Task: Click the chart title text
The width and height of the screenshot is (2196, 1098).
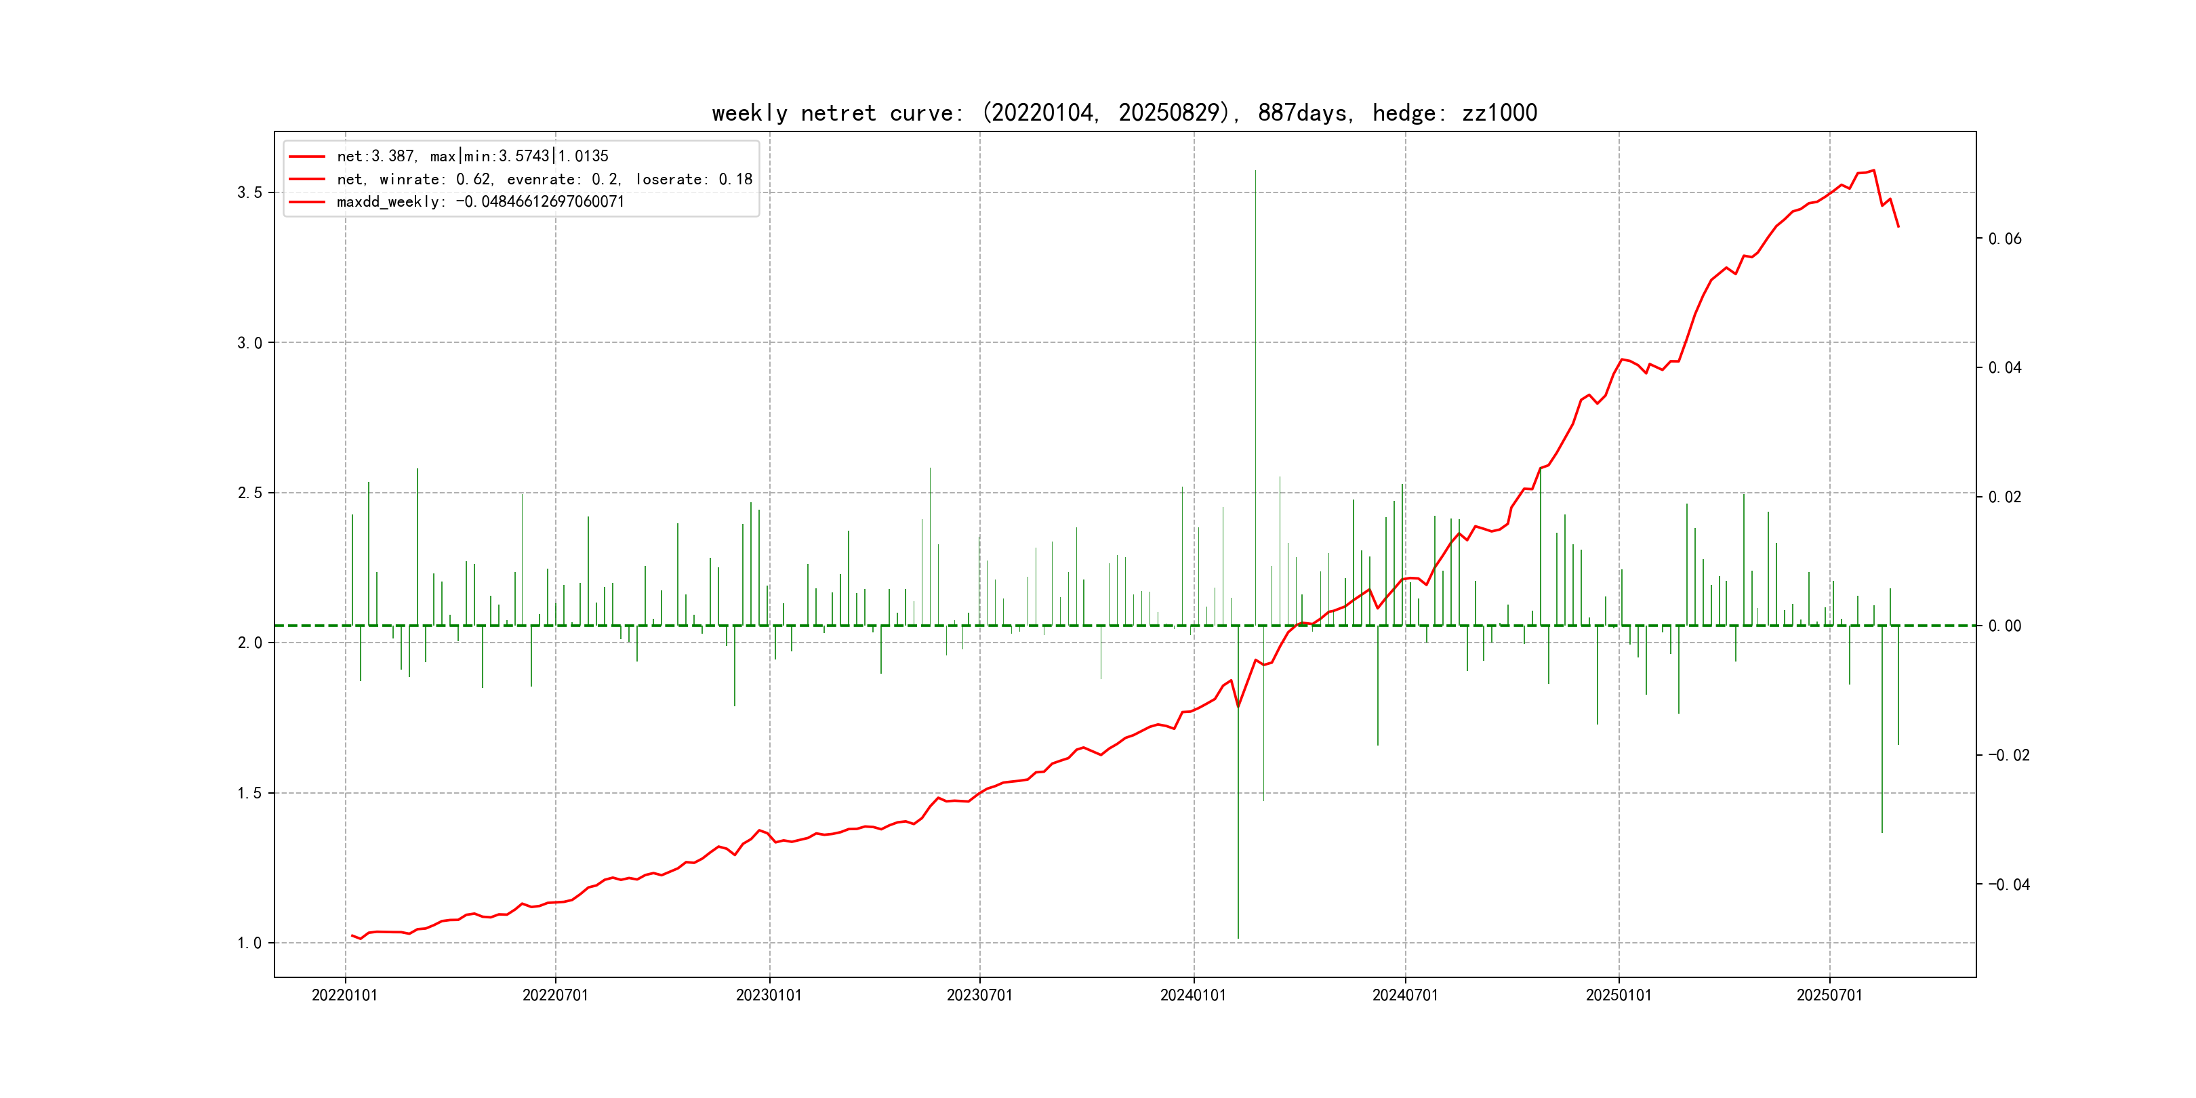Action: [1124, 113]
